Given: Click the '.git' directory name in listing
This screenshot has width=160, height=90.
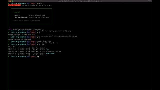Looking at the screenshot, I should point(48,50).
